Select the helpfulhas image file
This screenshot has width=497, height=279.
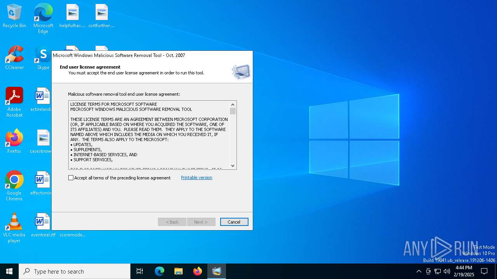pos(72,16)
